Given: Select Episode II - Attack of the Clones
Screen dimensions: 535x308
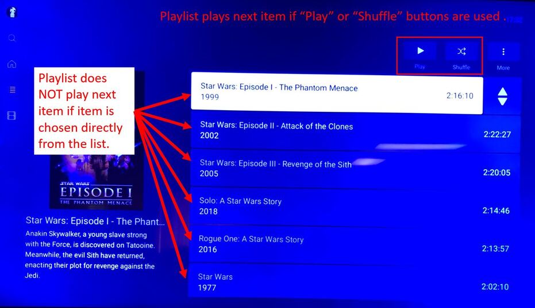Looking at the screenshot, I should 355,131.
